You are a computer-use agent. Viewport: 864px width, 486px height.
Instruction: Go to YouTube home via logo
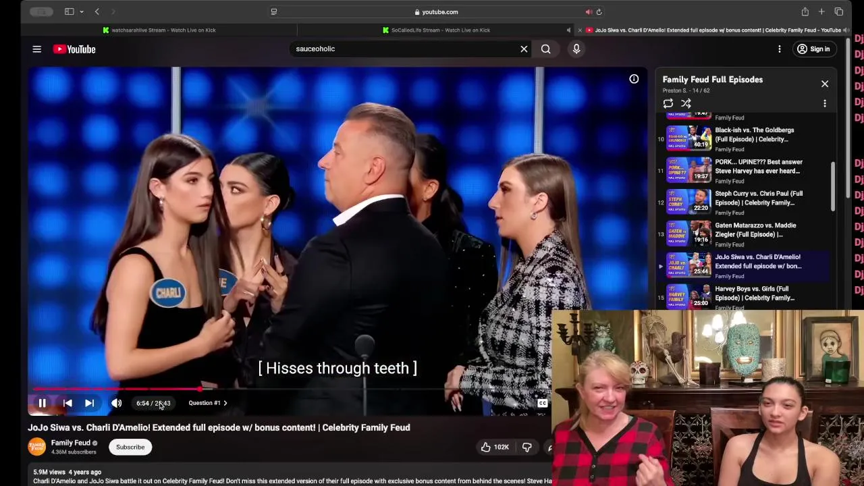coord(74,49)
